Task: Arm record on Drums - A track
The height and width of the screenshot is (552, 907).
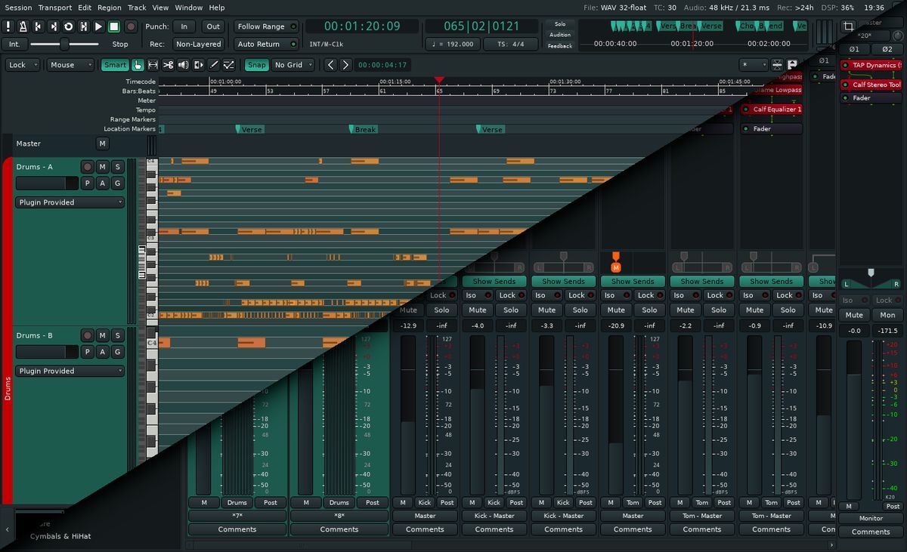Action: click(88, 167)
